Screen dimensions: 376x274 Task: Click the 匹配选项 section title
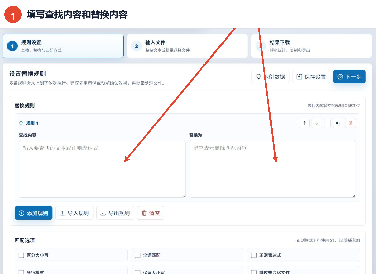click(25, 240)
